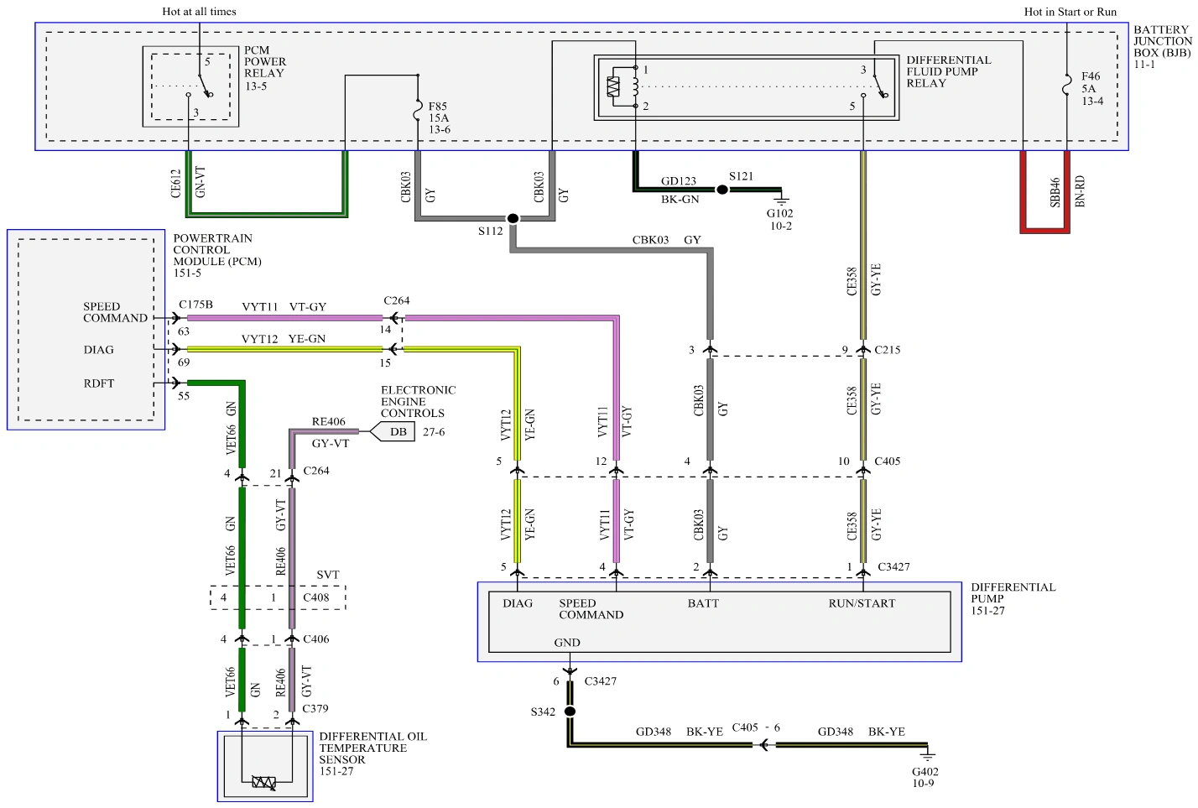Click the "POWERTRAIN CONTROL MODULE (PCM)" label
This screenshot has height=808, width=1198.
pyautogui.click(x=217, y=250)
